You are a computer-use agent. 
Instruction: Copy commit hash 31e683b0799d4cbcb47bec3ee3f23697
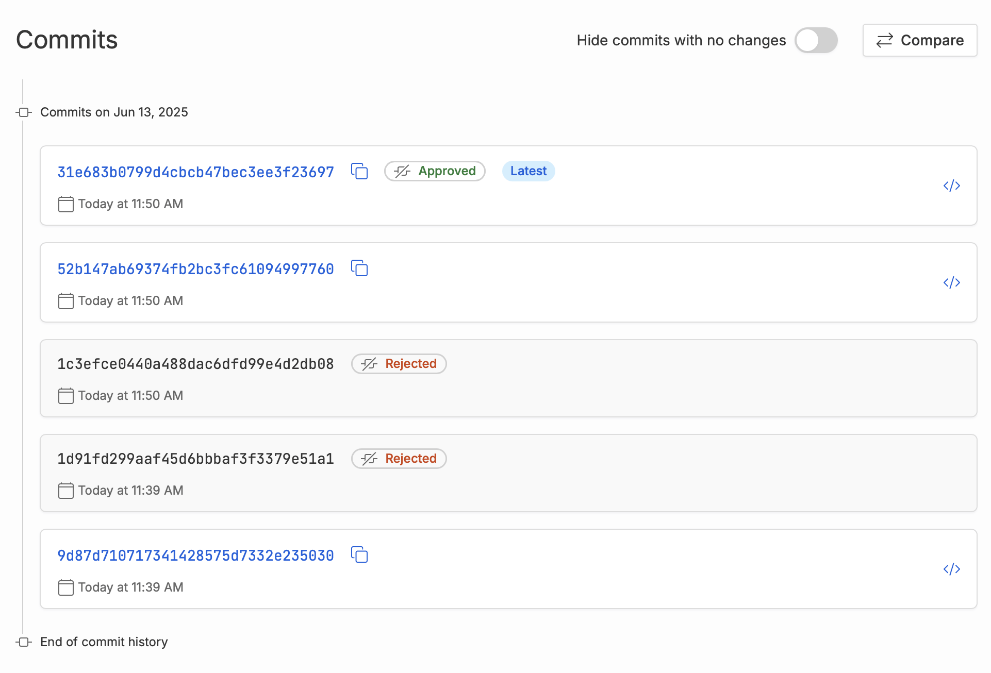pyautogui.click(x=359, y=171)
